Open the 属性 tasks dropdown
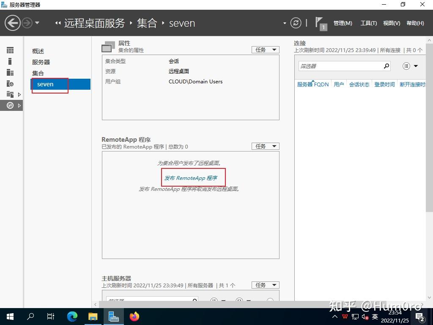This screenshot has height=325, width=433. click(x=265, y=50)
